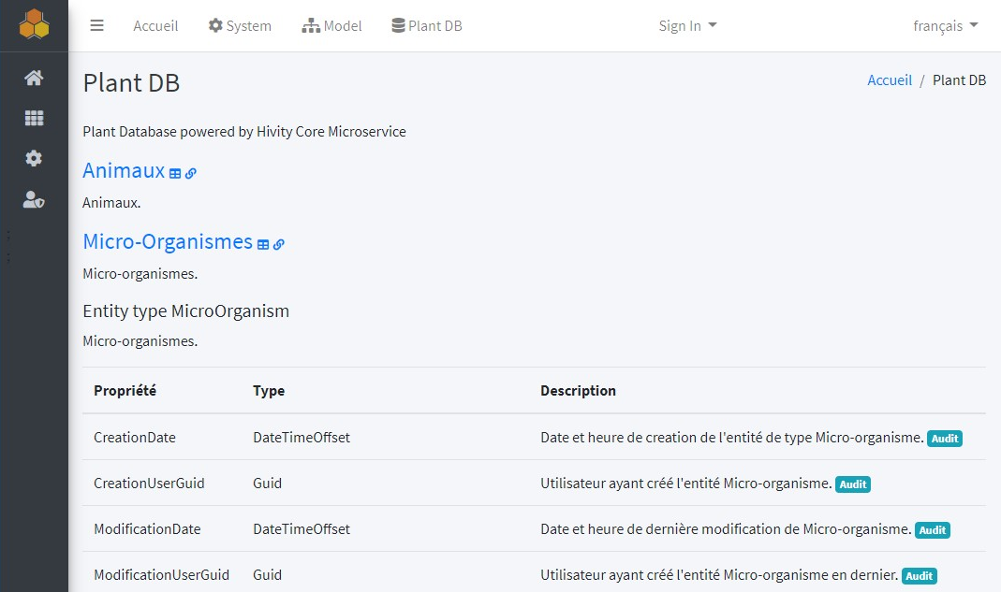This screenshot has height=592, width=1001.
Task: Click 'Plant Database powered by Hivity Core Microservice'
Action: 244,132
